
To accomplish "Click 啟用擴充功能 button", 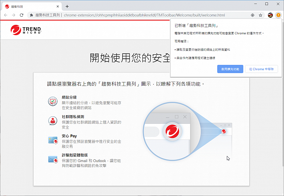I will (x=230, y=69).
